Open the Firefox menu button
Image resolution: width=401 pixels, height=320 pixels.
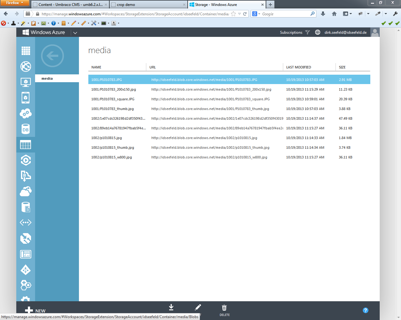[x=15, y=3]
